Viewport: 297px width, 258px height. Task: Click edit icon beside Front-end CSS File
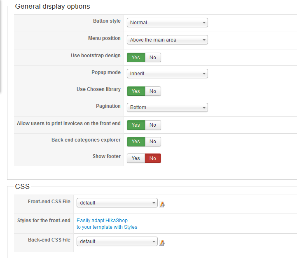(x=162, y=204)
